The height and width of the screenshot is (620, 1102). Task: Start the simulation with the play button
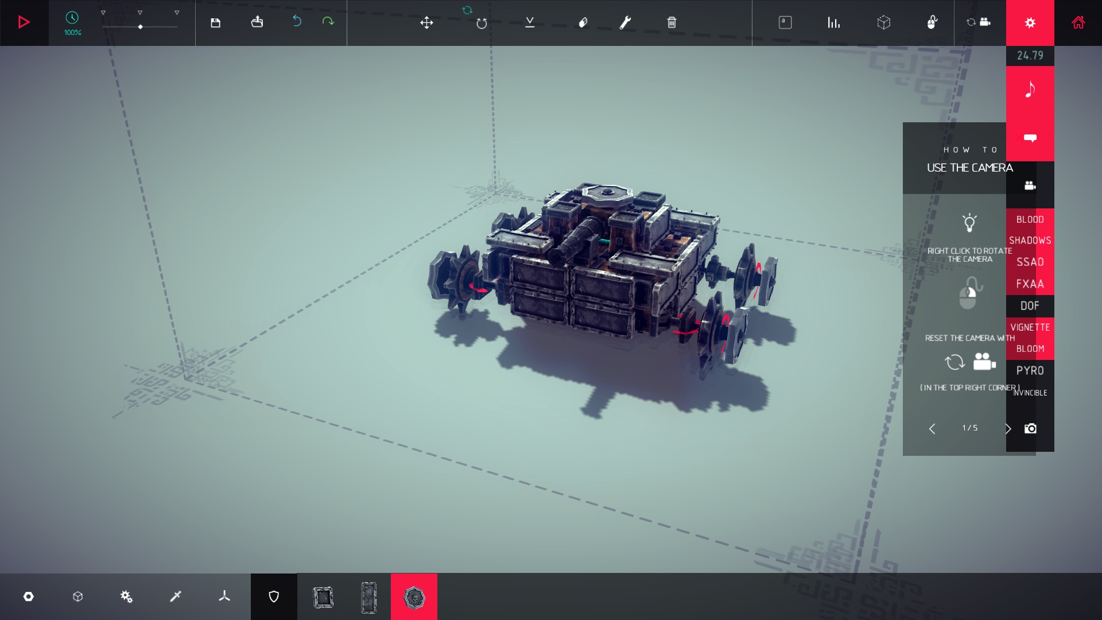click(x=24, y=22)
